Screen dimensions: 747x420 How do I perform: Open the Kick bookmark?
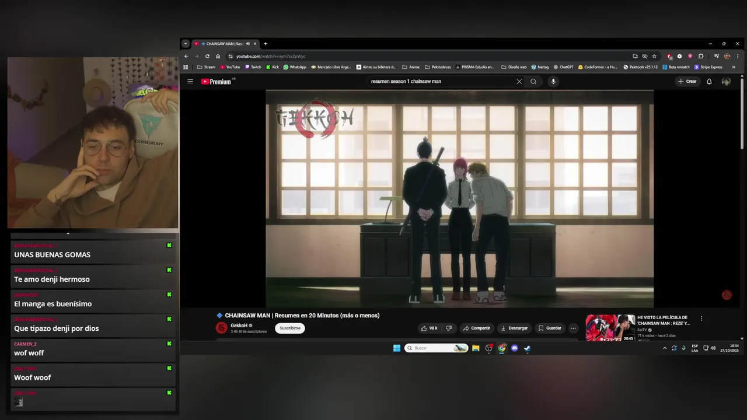(273, 67)
